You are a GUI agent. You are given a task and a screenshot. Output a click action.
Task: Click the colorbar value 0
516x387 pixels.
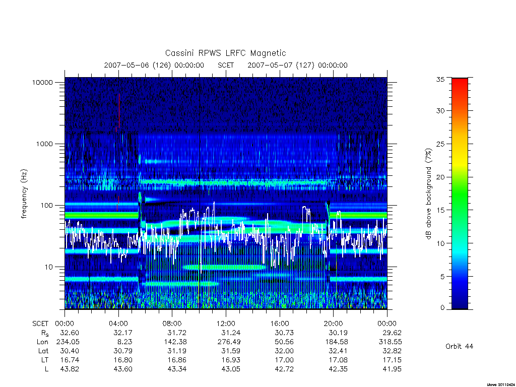click(442, 308)
